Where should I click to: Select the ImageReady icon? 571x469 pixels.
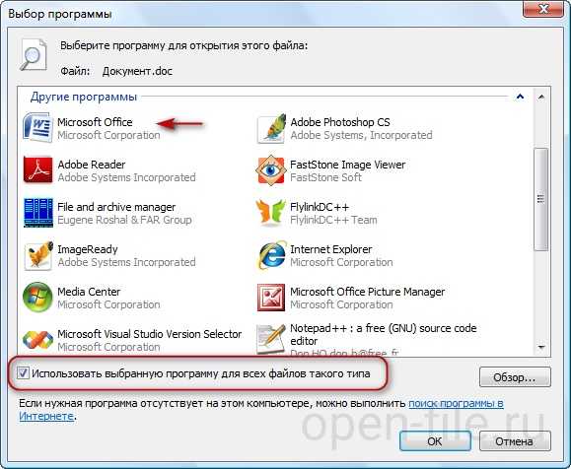(x=37, y=255)
